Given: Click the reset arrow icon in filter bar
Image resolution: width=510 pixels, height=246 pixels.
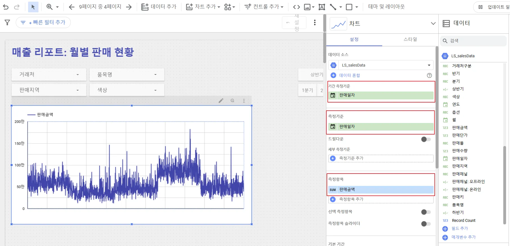Looking at the screenshot, I should click(288, 22).
